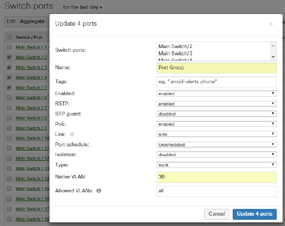Viewport: 285px width, 226px height.
Task: Select Main Switch/3 in Switch ports list
Action: [x=175, y=53]
